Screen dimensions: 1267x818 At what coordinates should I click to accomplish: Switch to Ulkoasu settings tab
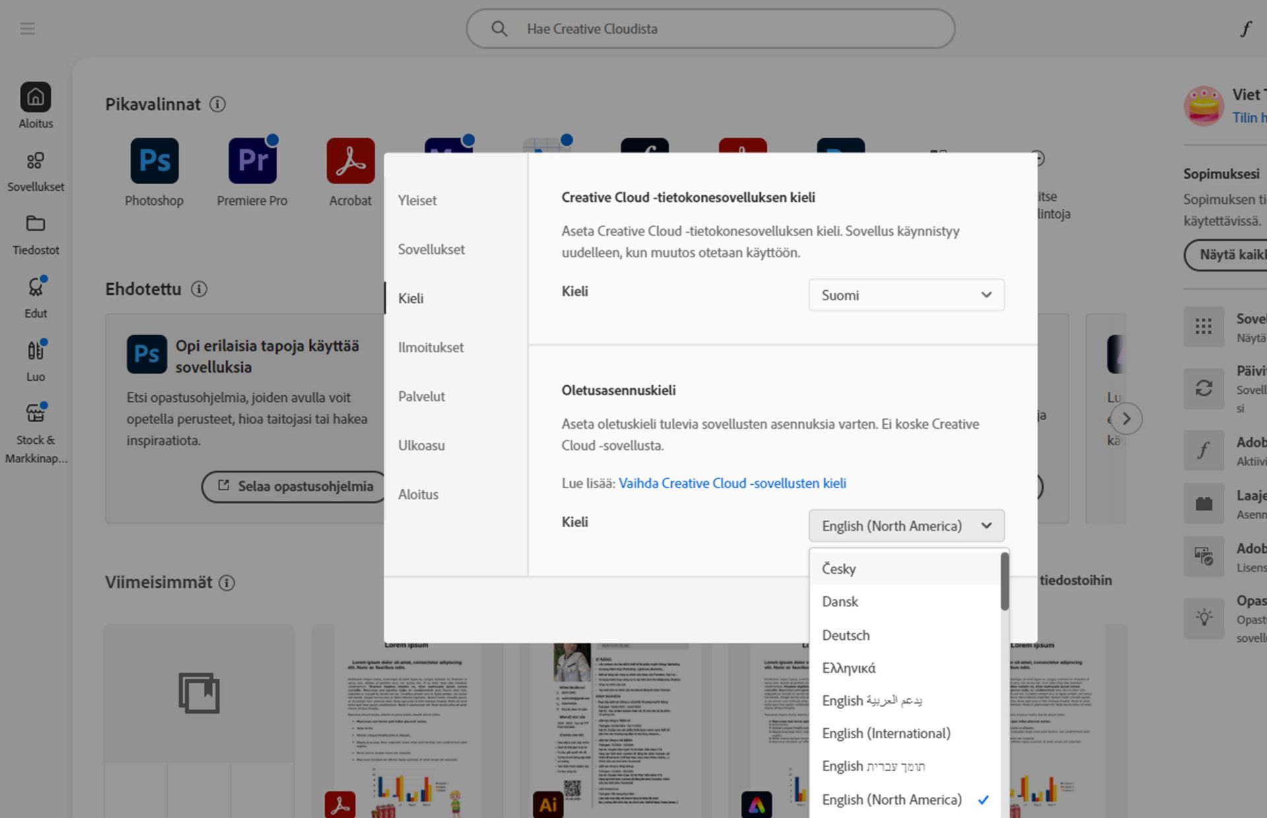point(422,445)
